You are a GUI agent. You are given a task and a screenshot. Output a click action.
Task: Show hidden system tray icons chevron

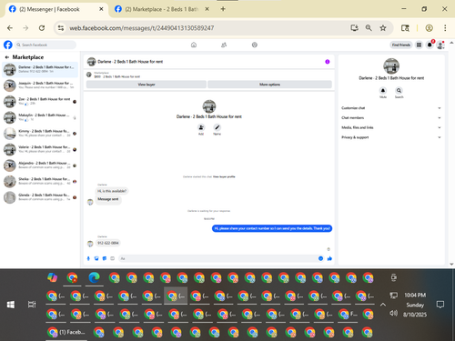point(383,305)
